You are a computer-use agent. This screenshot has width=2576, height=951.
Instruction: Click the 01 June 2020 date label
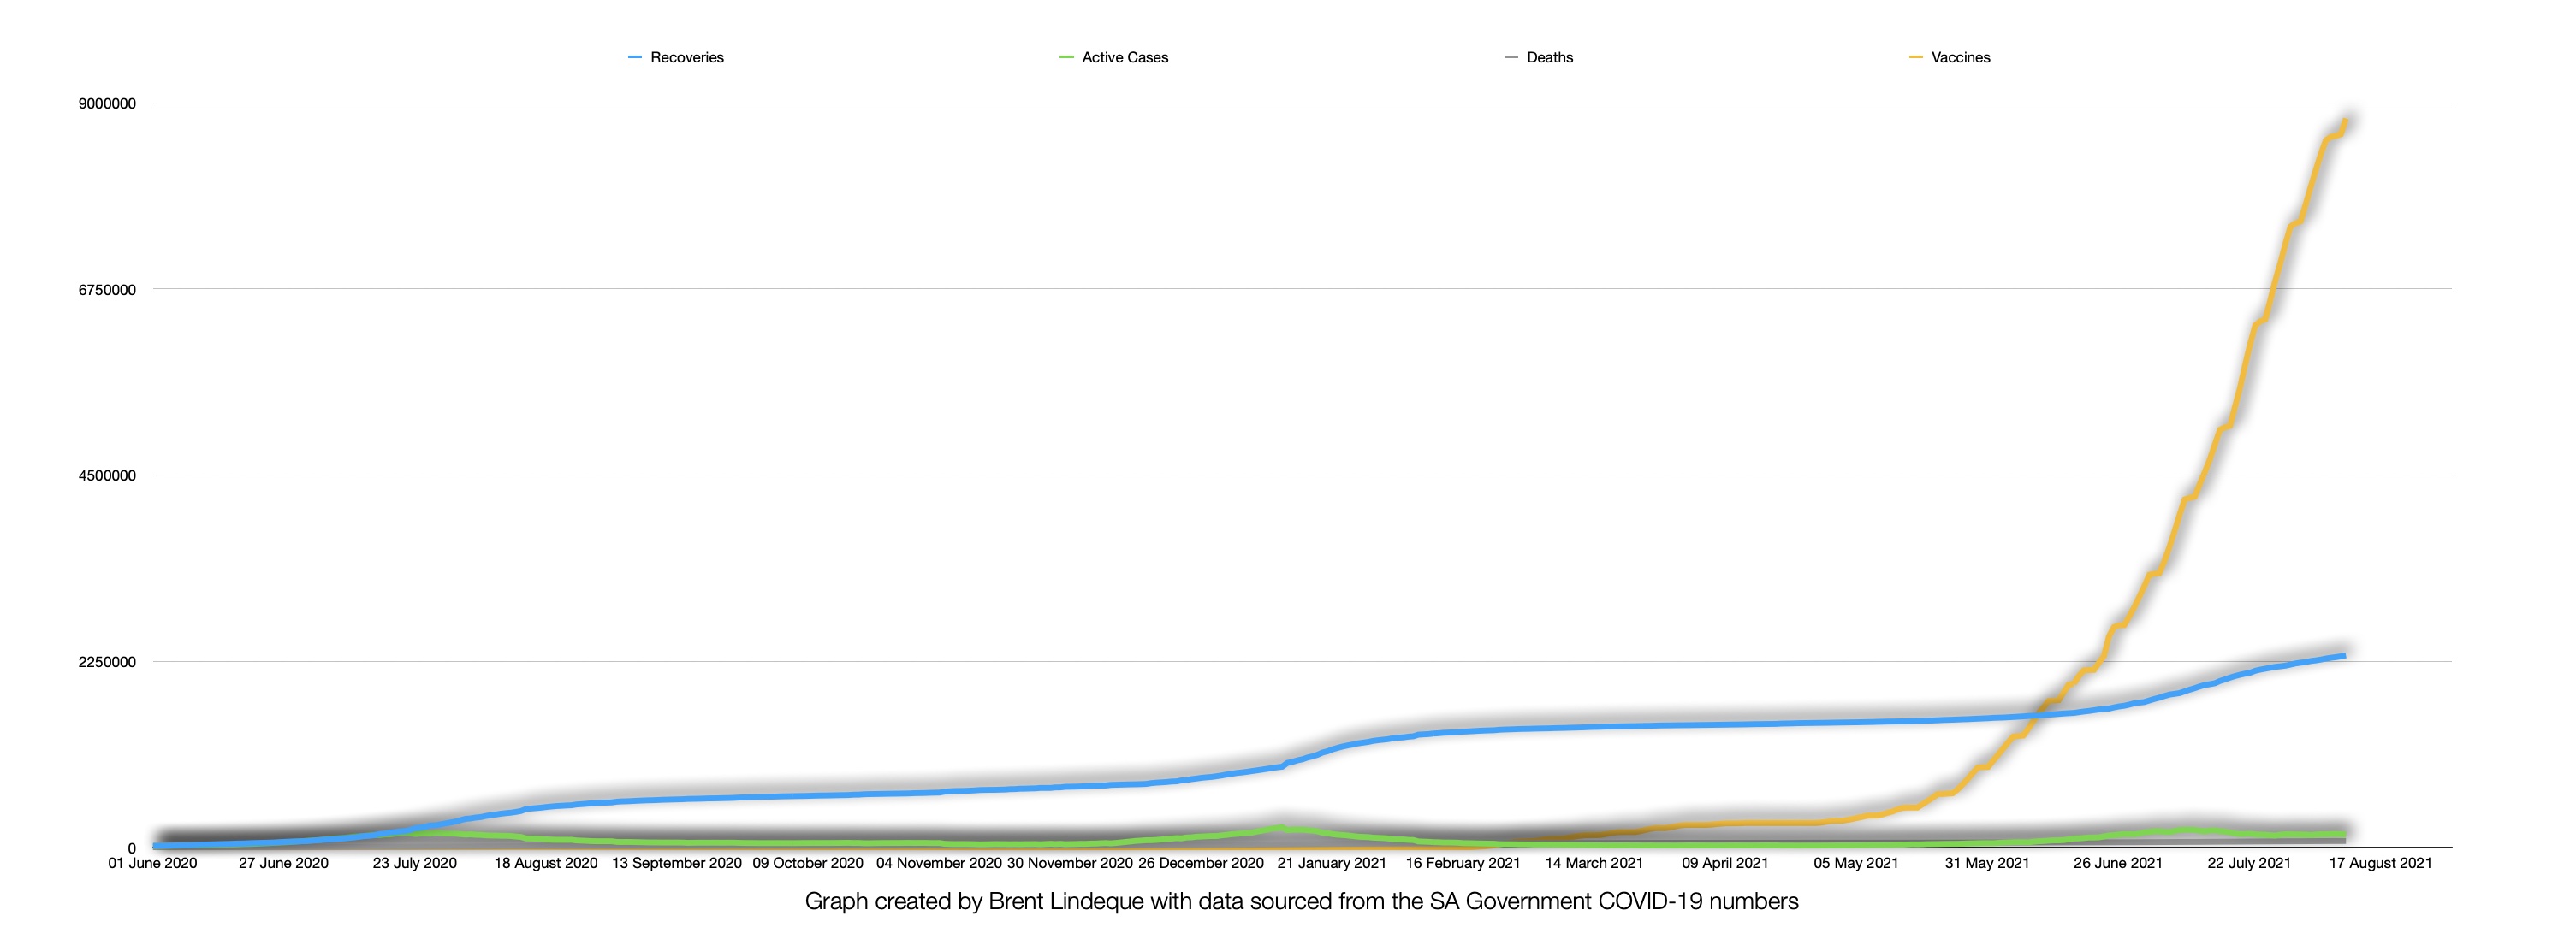153,863
